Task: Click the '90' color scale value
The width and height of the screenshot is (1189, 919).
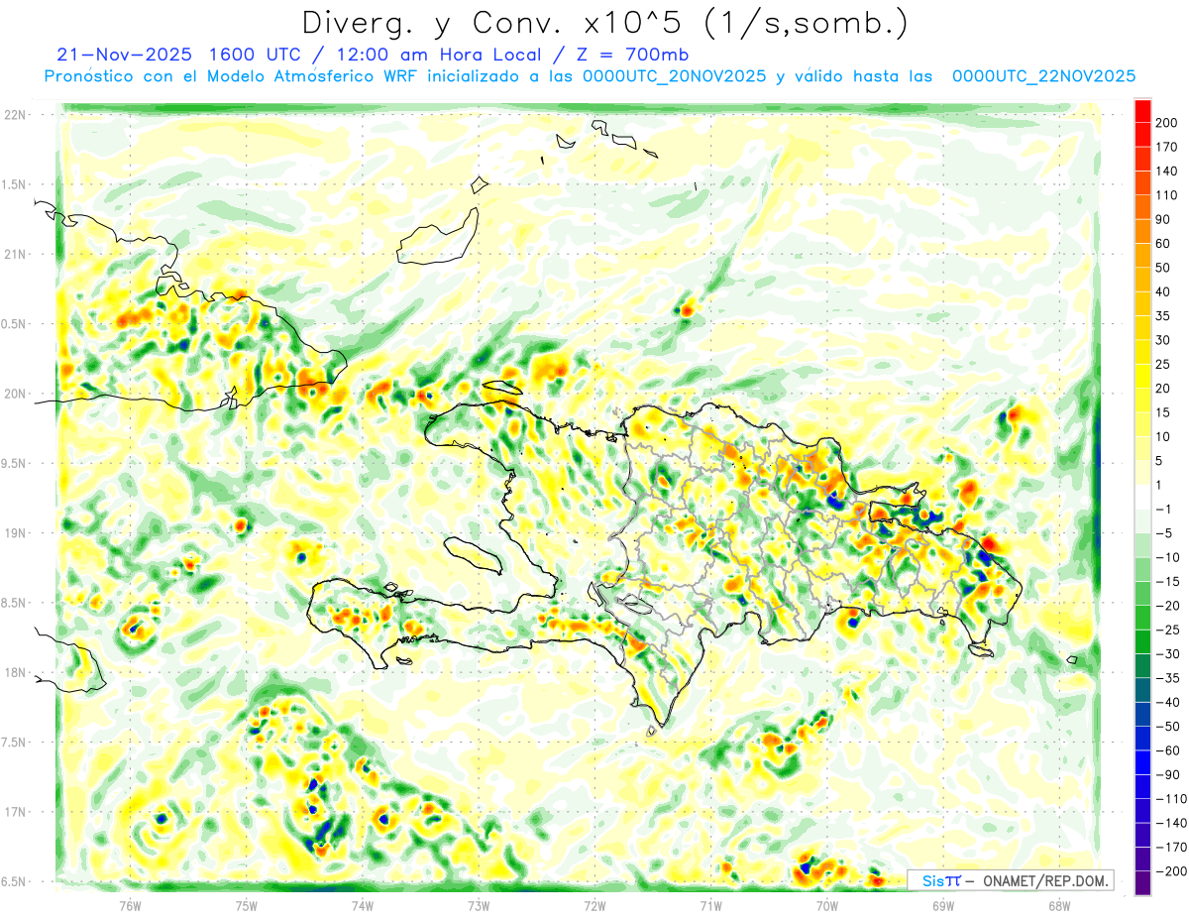Action: [x=1163, y=219]
